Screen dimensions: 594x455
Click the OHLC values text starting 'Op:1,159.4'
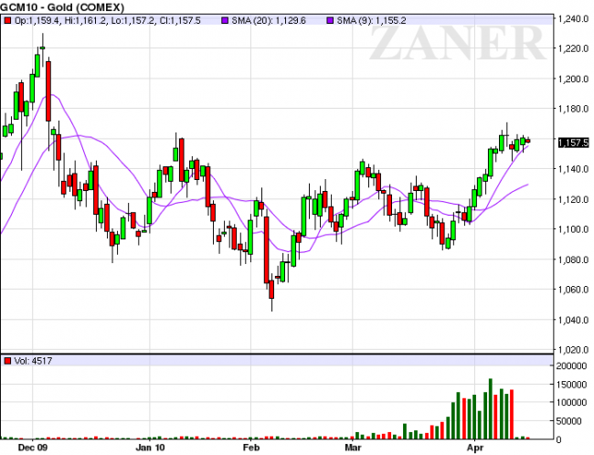pyautogui.click(x=107, y=20)
